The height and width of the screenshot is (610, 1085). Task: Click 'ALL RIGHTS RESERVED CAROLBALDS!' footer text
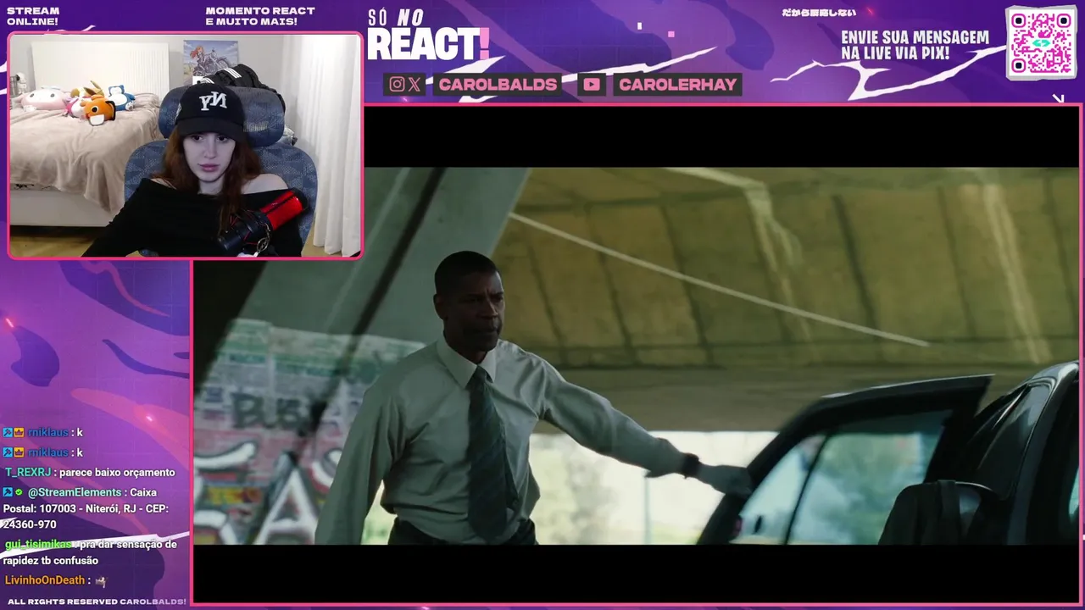pyautogui.click(x=97, y=602)
